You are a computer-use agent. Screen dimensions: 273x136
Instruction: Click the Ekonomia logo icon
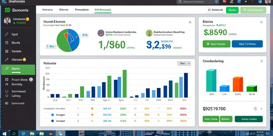[7, 10]
